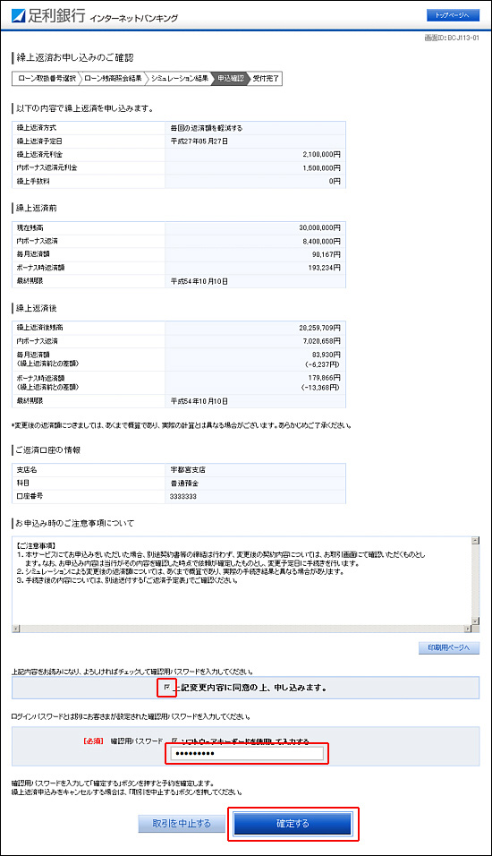Click the 現在残高 row label
Screen dimensions: 492x856
(30, 227)
